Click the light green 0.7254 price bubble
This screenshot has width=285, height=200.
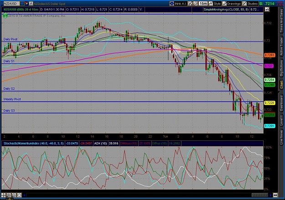click(x=269, y=80)
